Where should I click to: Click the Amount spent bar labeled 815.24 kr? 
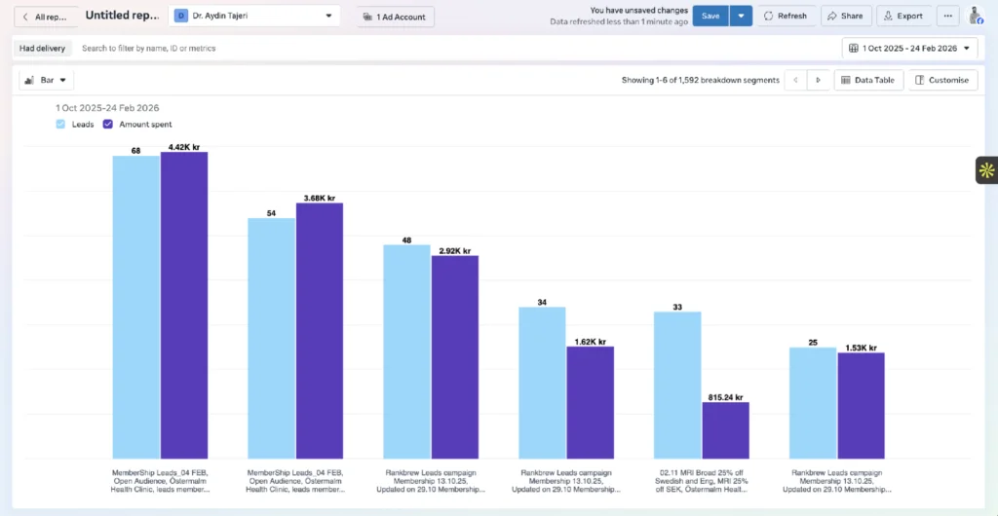point(725,430)
